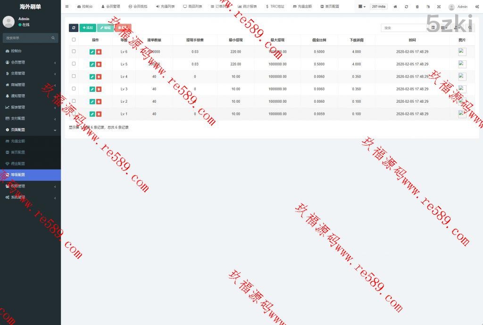Click the red delete icon for Lv 1
Viewport: 483px width, 325px height.
(99, 114)
